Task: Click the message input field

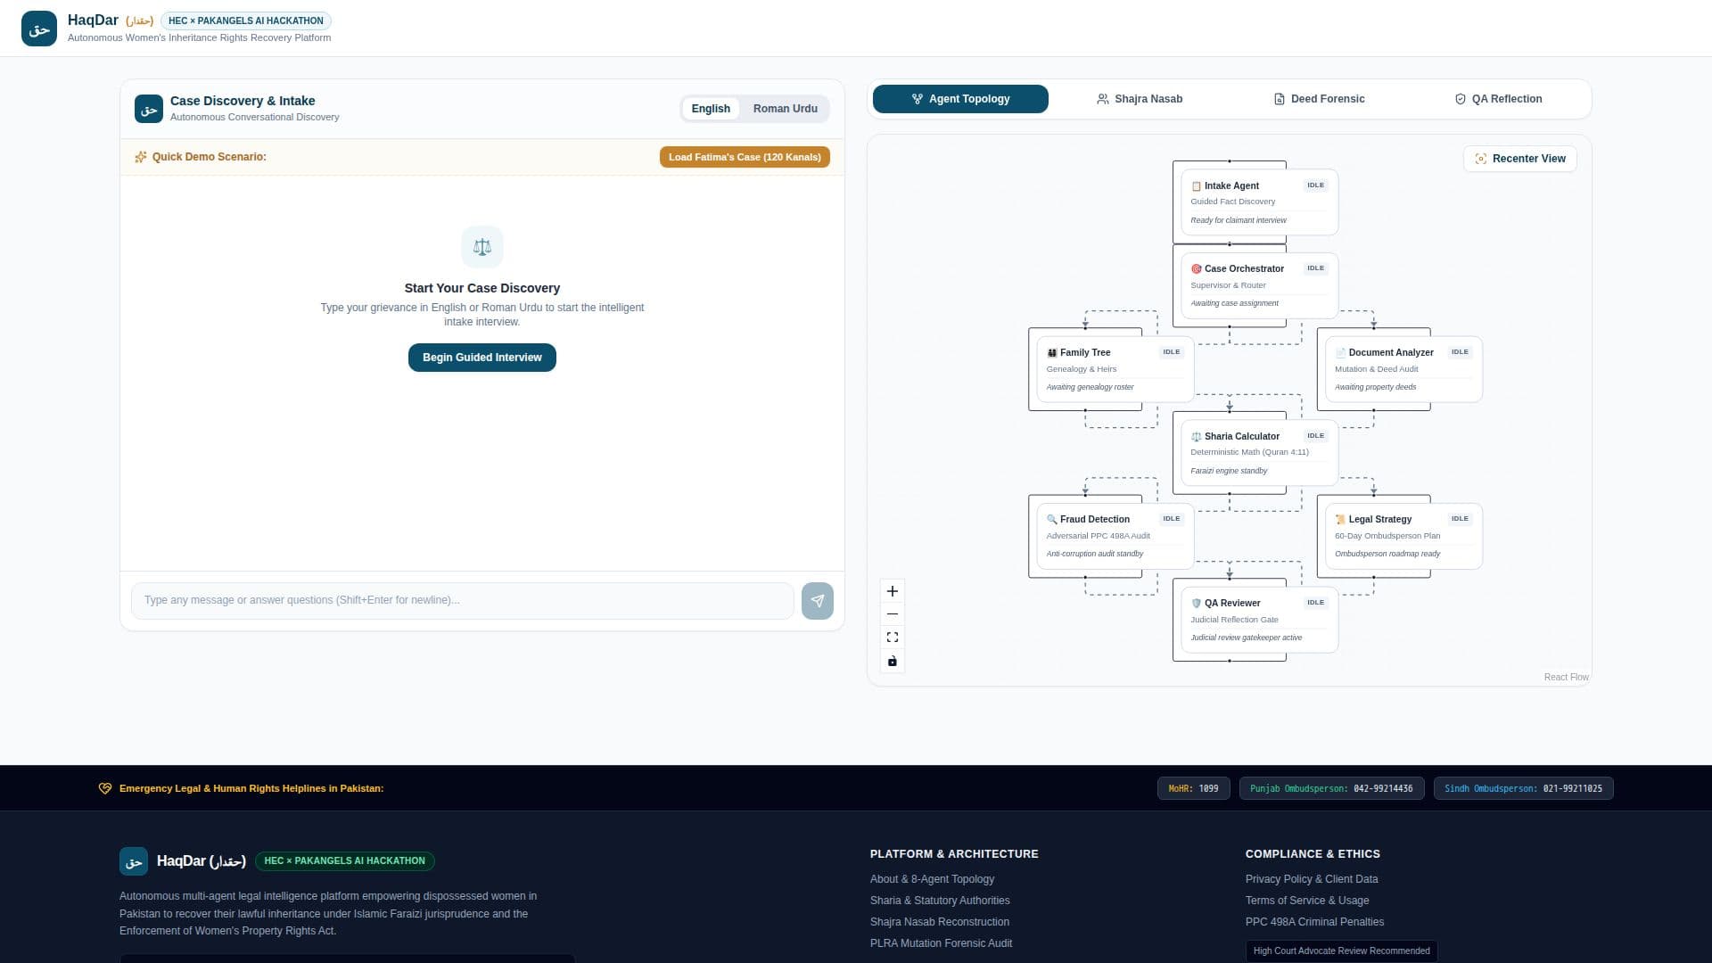Action: (462, 601)
